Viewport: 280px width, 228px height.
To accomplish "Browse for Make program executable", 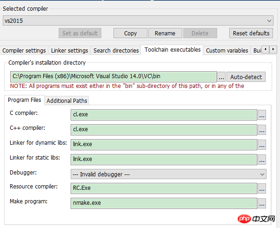I will point(262,203).
